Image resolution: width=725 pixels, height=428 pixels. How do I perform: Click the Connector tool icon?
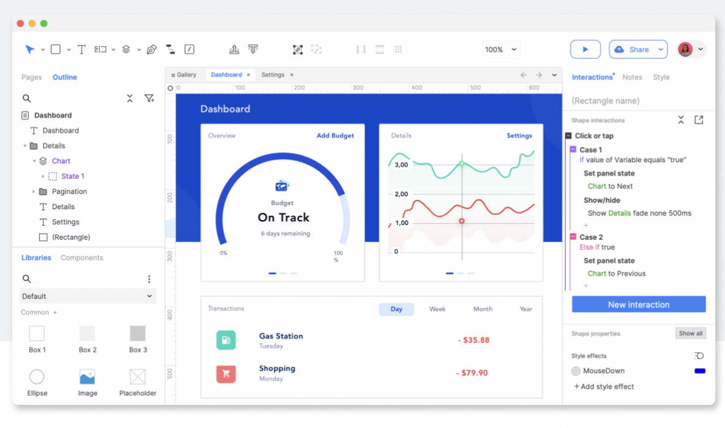(x=171, y=50)
